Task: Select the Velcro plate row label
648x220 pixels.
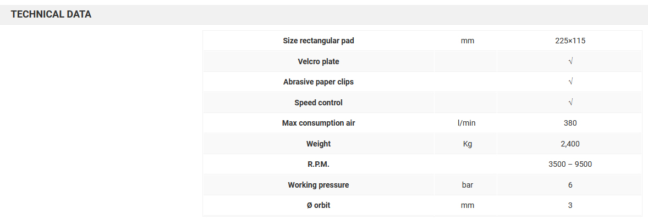Action: [318, 61]
